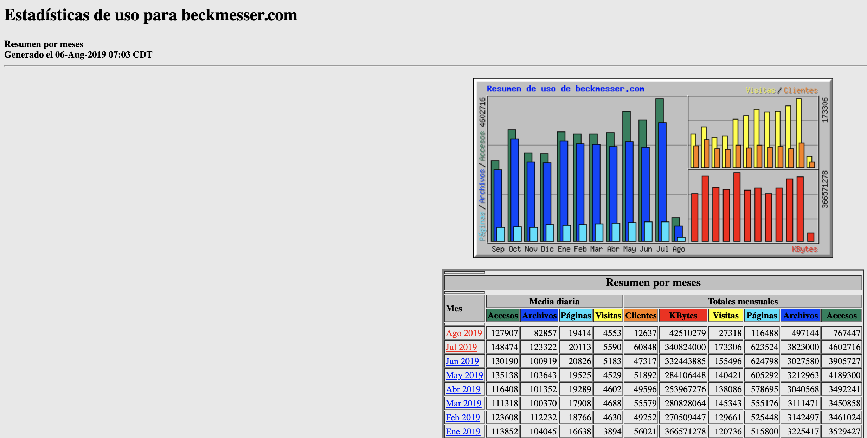Select the Feb 2019 link
Viewport: 867px width, 438px height.
coord(463,417)
